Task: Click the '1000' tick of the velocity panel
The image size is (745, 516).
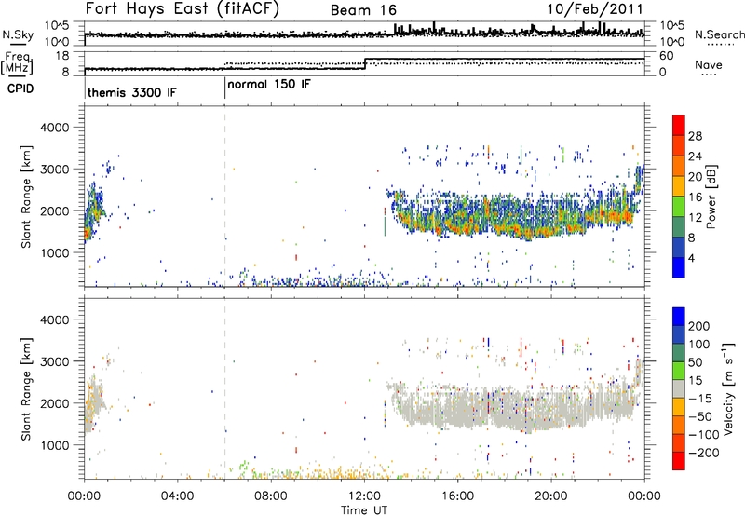Action: click(x=54, y=445)
